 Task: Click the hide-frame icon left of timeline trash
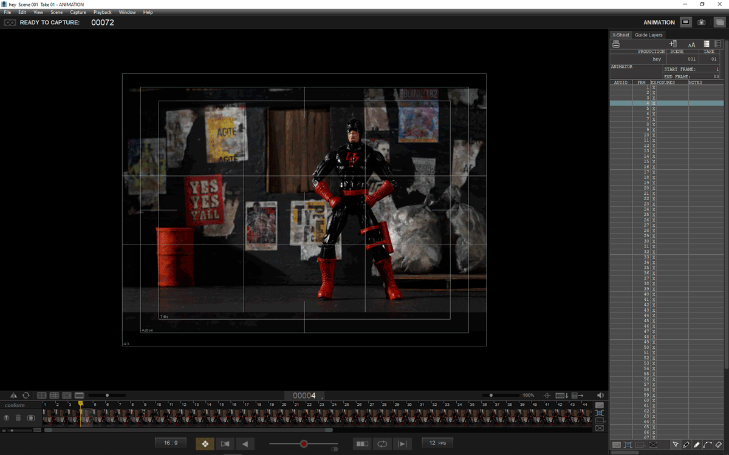[7, 417]
